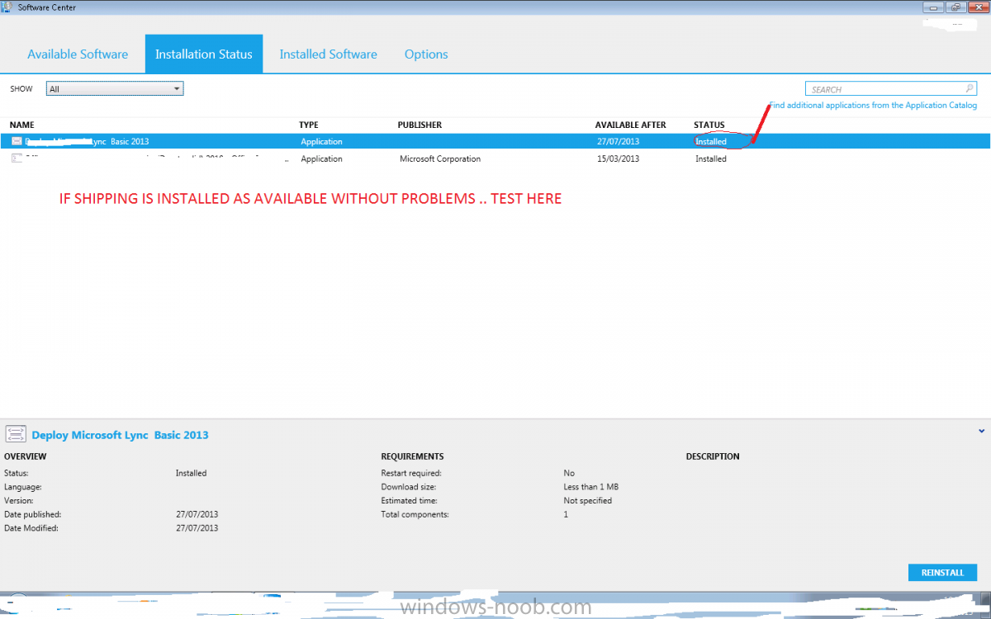The height and width of the screenshot is (619, 991).
Task: Sort by the STATUS column header
Action: click(709, 125)
